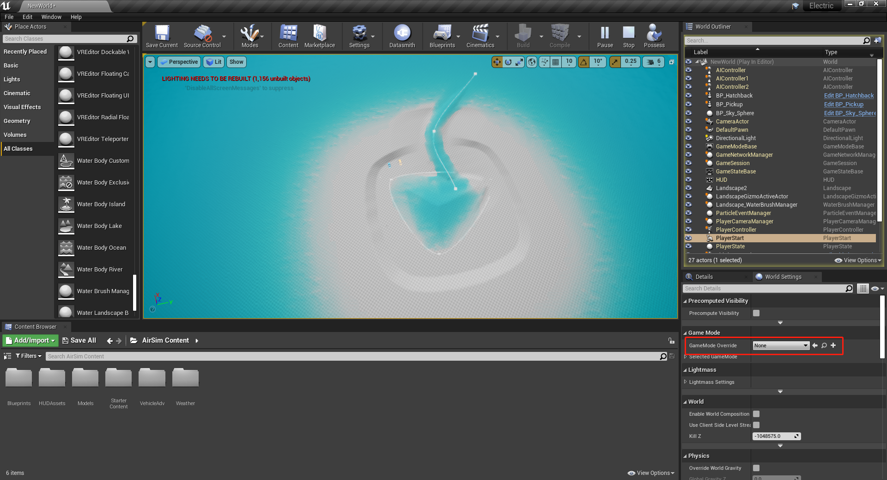Select the All Classes category in Place Actors
The height and width of the screenshot is (480, 887).
click(18, 148)
